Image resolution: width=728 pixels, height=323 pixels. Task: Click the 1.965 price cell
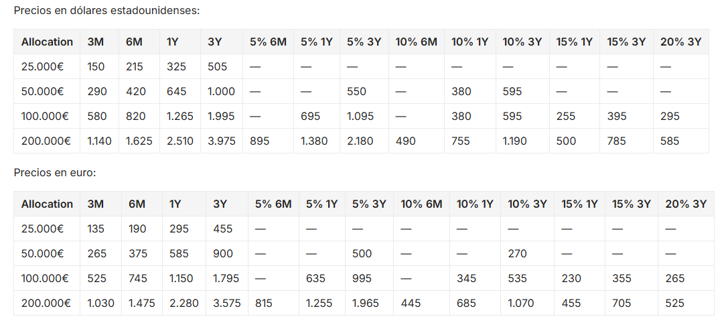pyautogui.click(x=366, y=303)
